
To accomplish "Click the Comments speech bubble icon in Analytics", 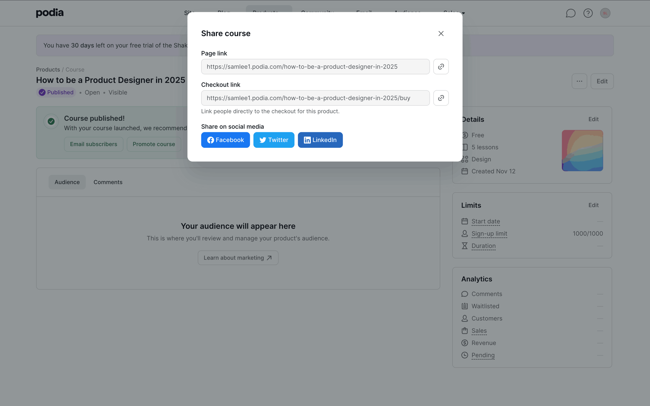I will [464, 294].
